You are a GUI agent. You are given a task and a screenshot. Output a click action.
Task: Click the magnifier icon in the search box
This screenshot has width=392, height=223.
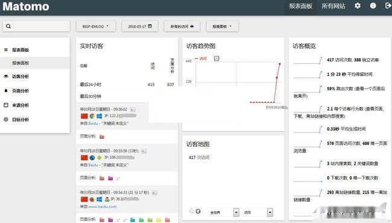(x=8, y=26)
